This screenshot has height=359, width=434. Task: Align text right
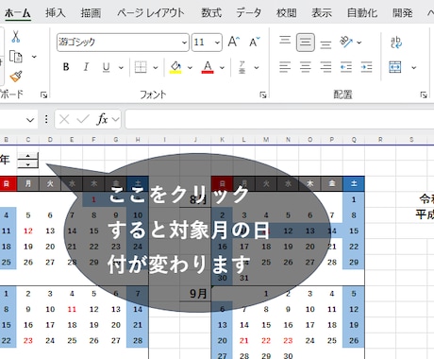tap(325, 67)
